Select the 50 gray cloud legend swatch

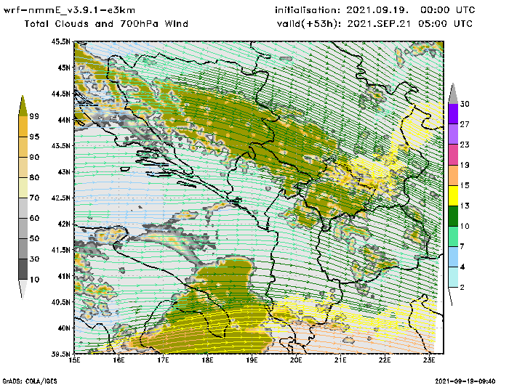coord(23,228)
